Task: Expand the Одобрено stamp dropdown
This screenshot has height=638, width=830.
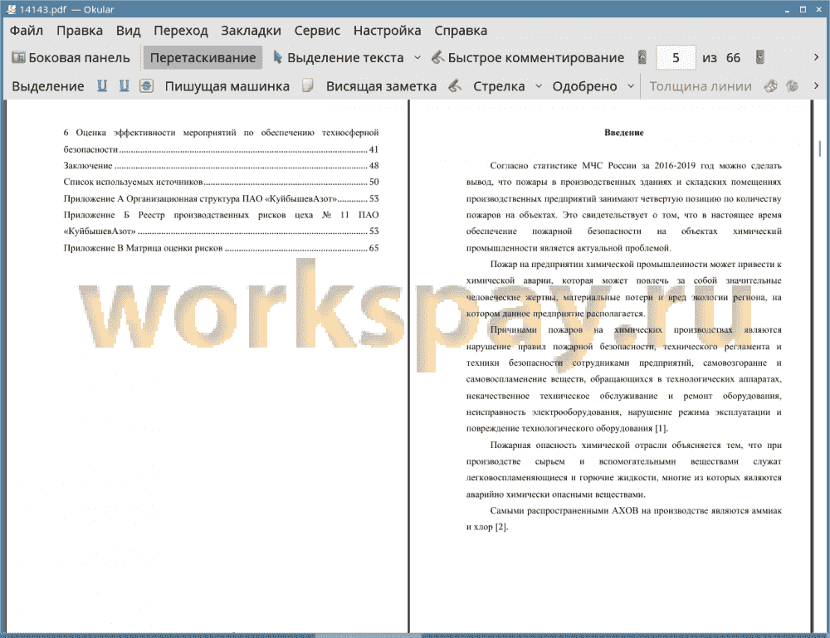Action: [x=631, y=85]
